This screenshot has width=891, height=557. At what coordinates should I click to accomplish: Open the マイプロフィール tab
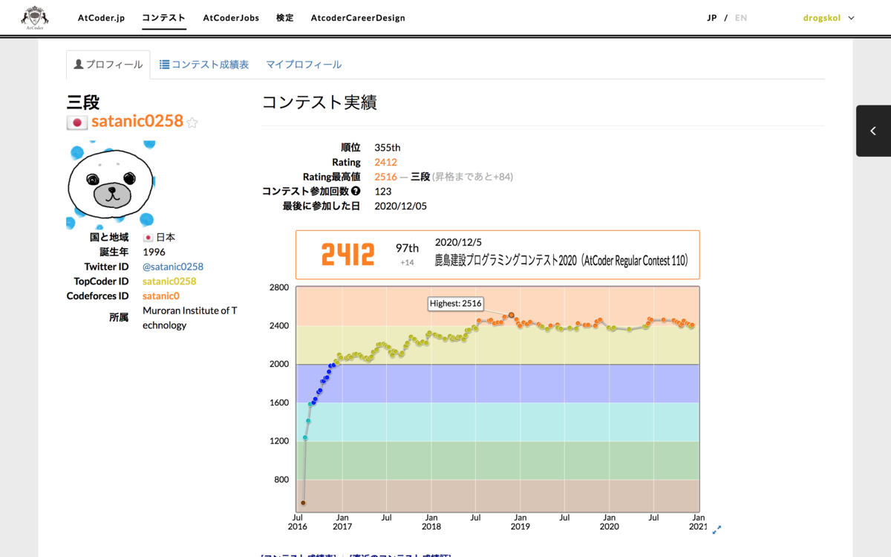point(304,65)
